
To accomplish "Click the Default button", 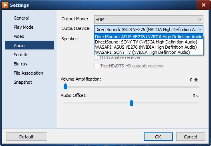I will [x=26, y=137].
